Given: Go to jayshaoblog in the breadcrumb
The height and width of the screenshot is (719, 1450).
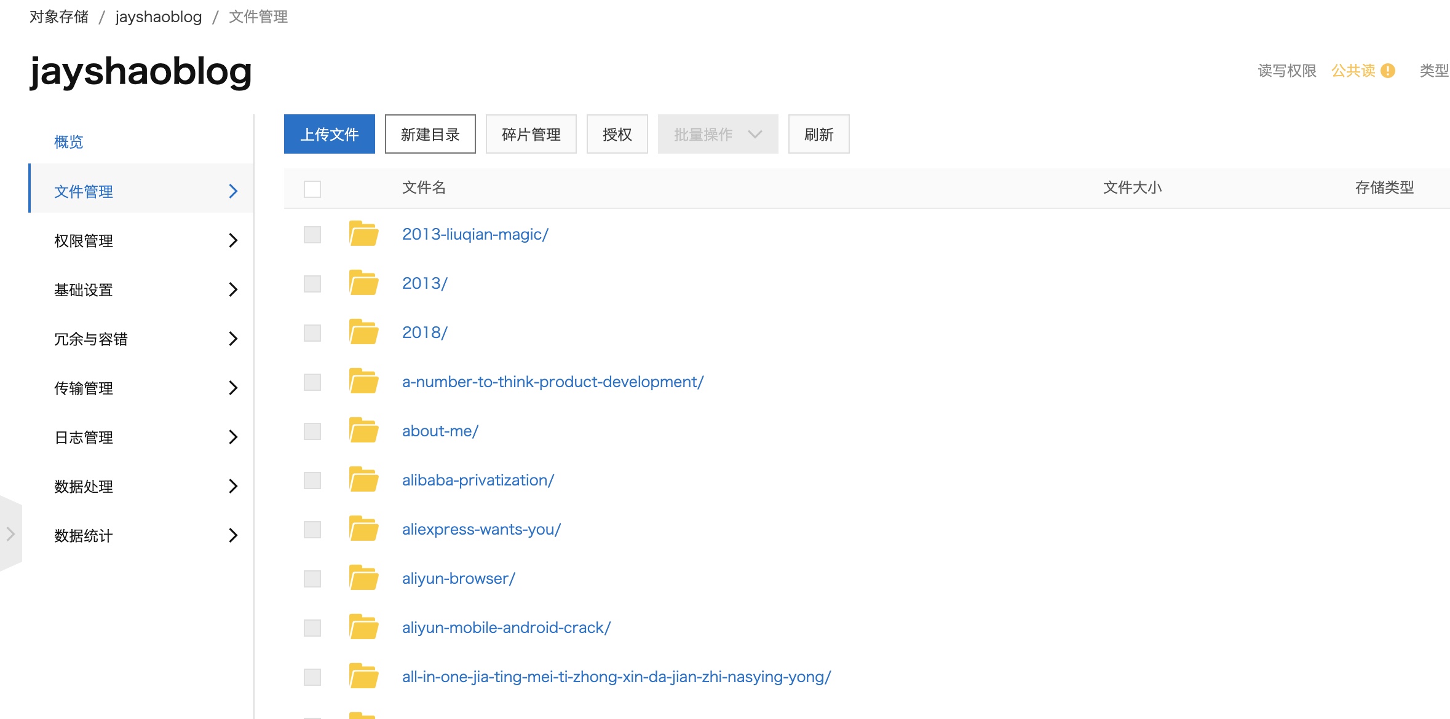Looking at the screenshot, I should (158, 17).
